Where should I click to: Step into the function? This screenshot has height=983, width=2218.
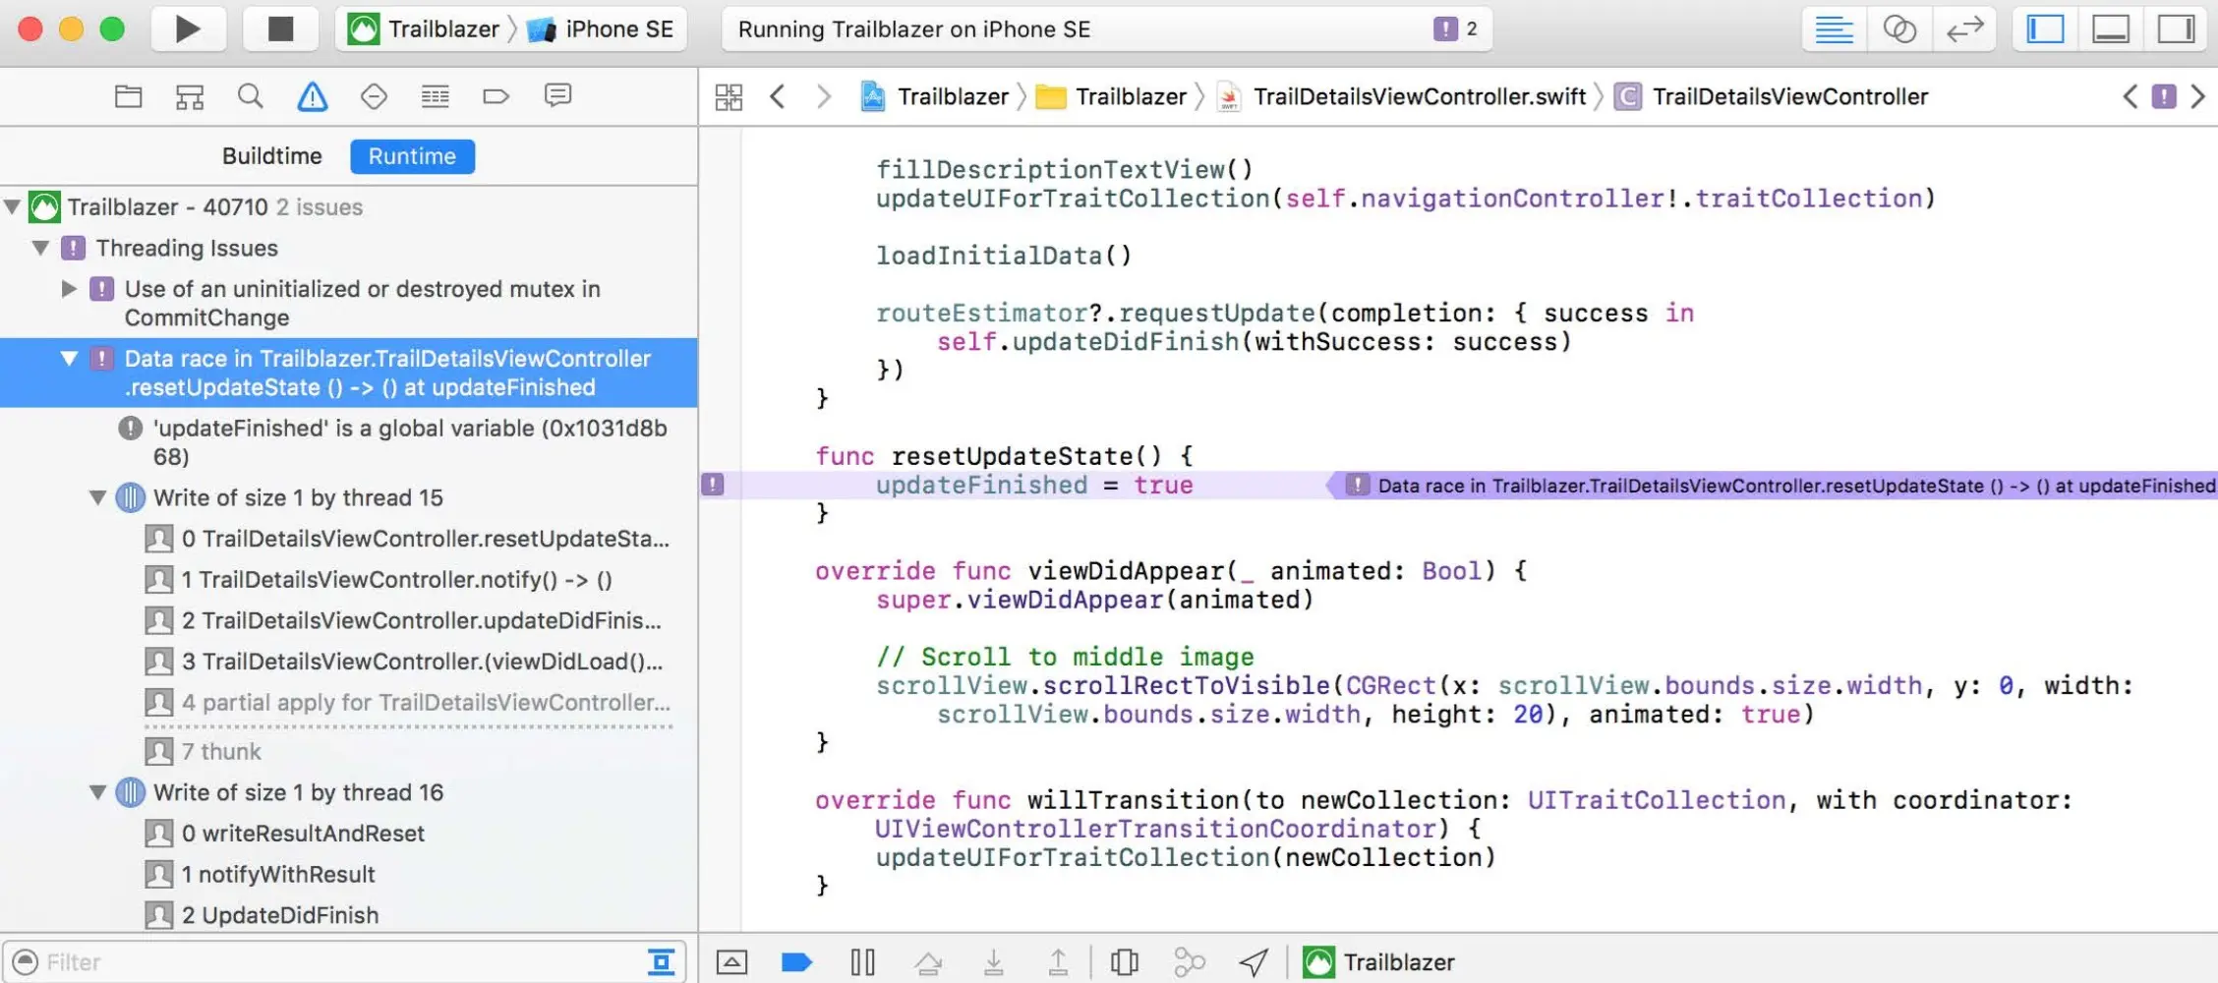pos(994,962)
